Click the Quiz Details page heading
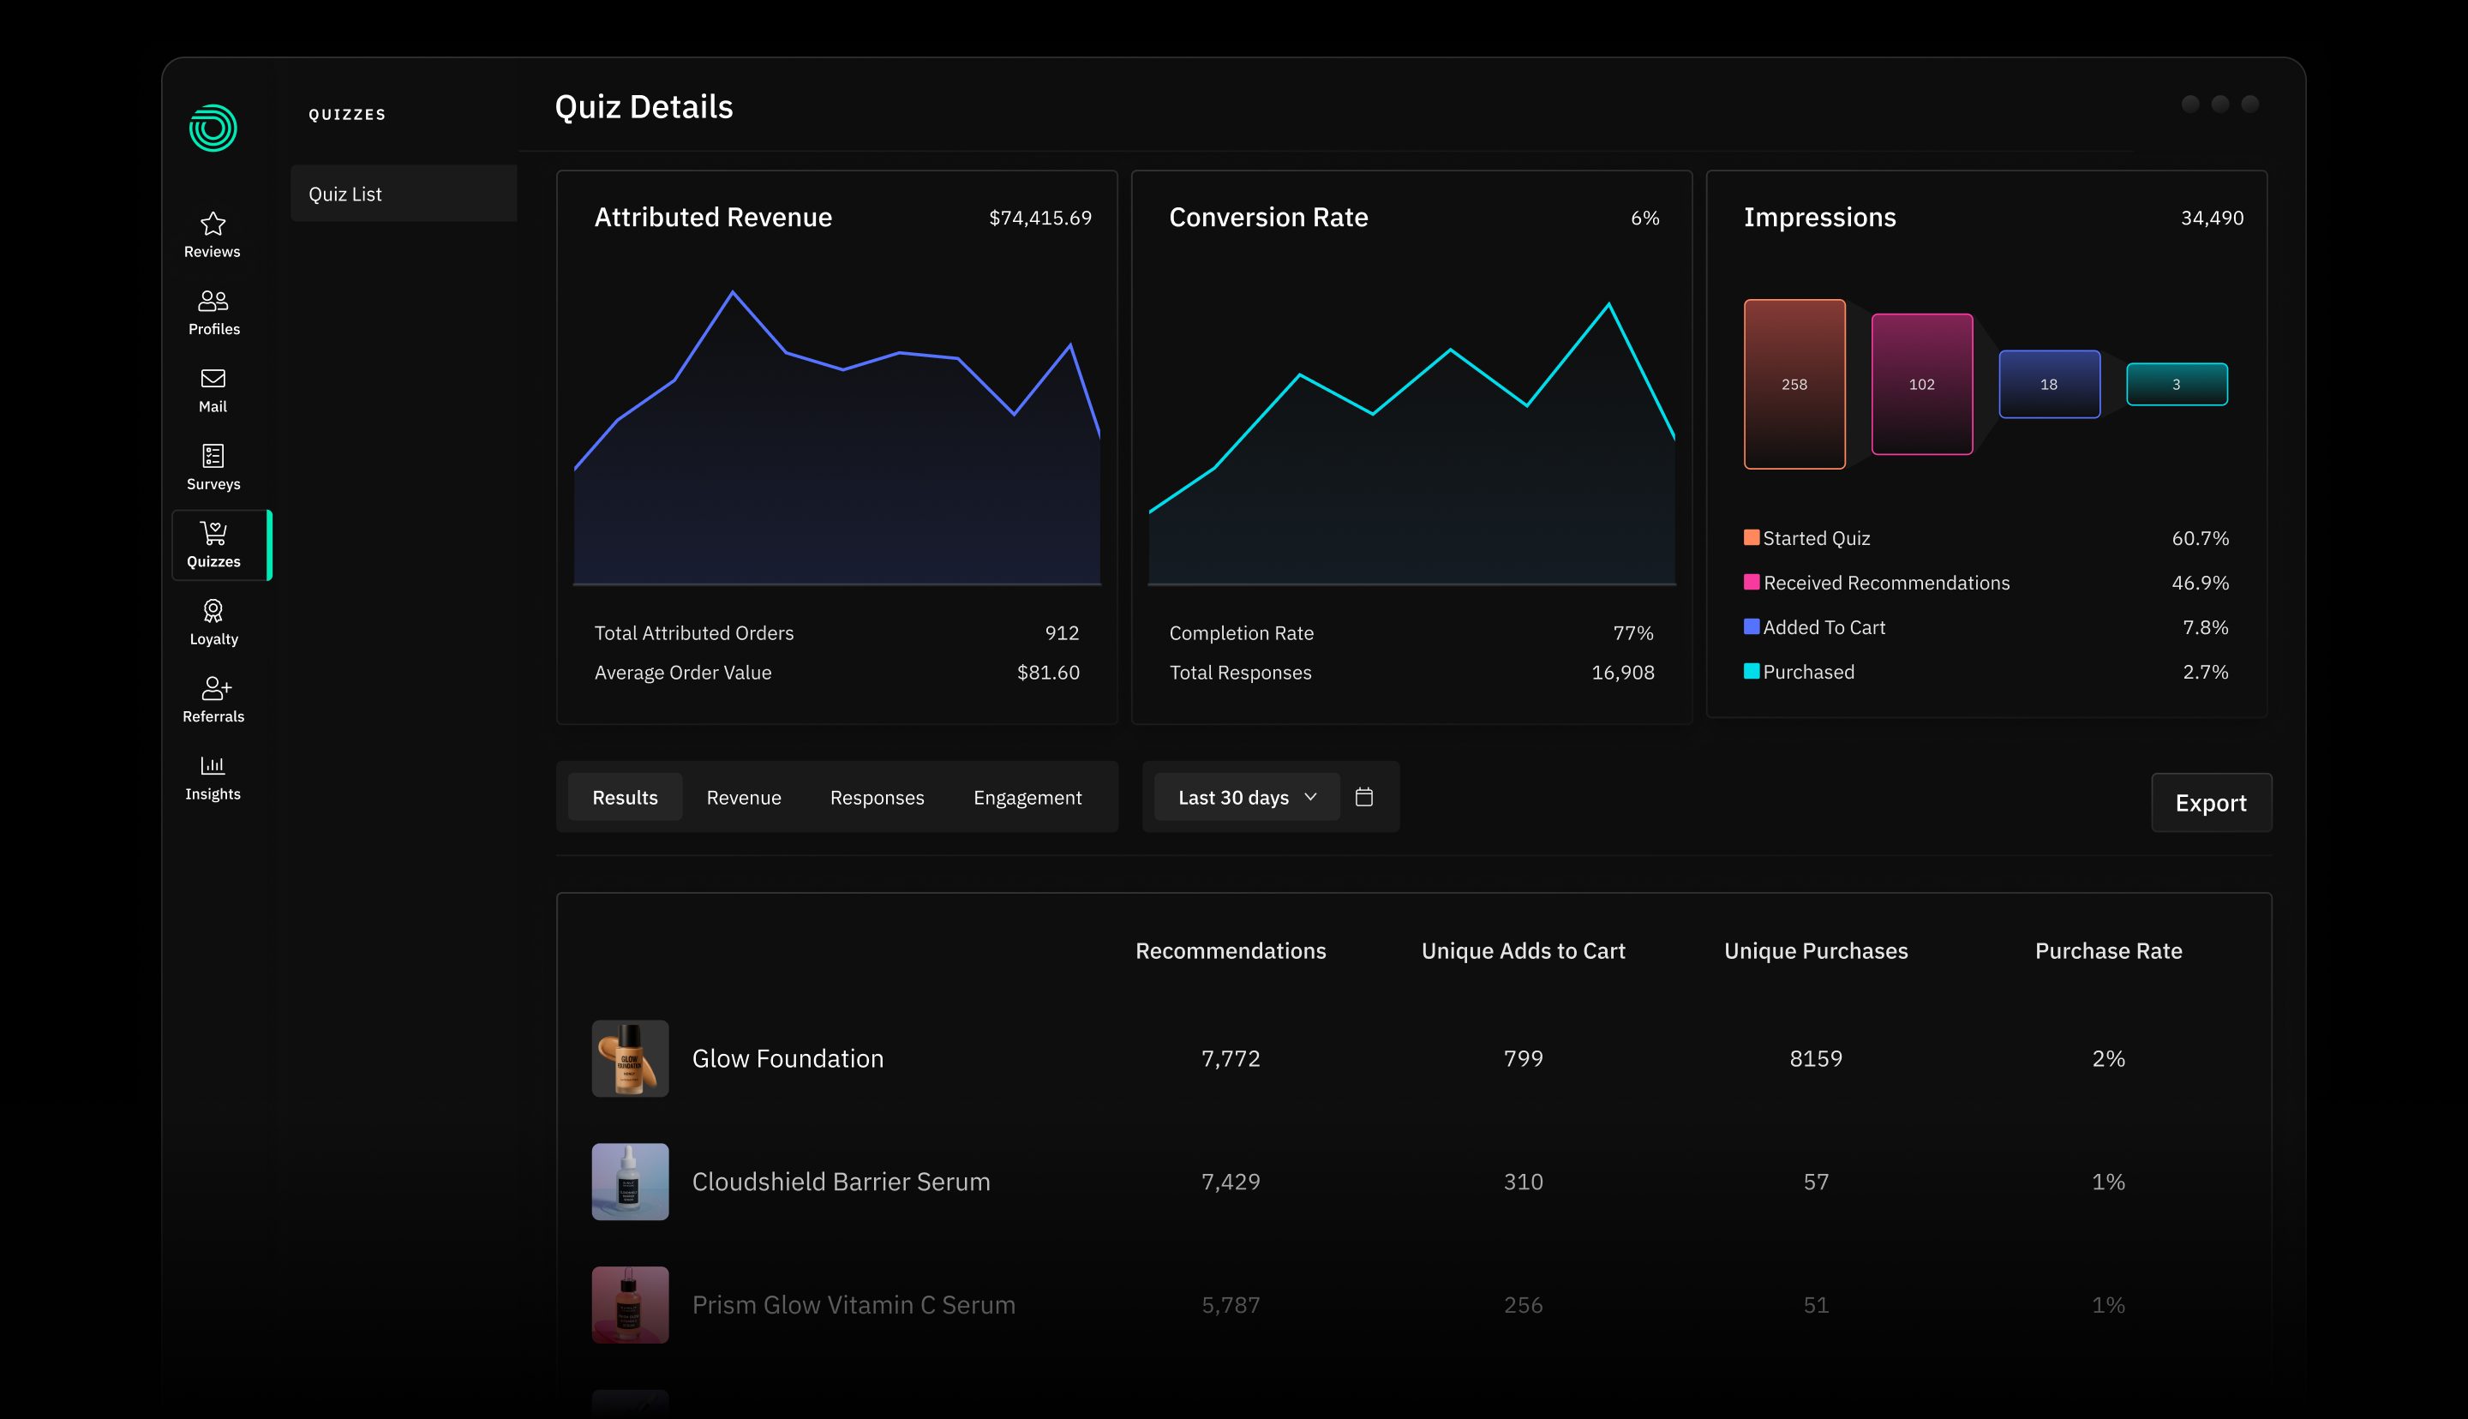Image resolution: width=2468 pixels, height=1419 pixels. (644, 106)
